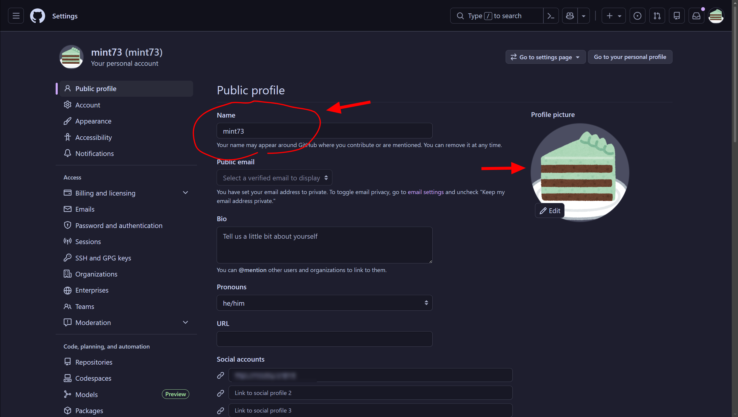Image resolution: width=738 pixels, height=417 pixels.
Task: Open Account settings in sidebar
Action: pyautogui.click(x=126, y=105)
